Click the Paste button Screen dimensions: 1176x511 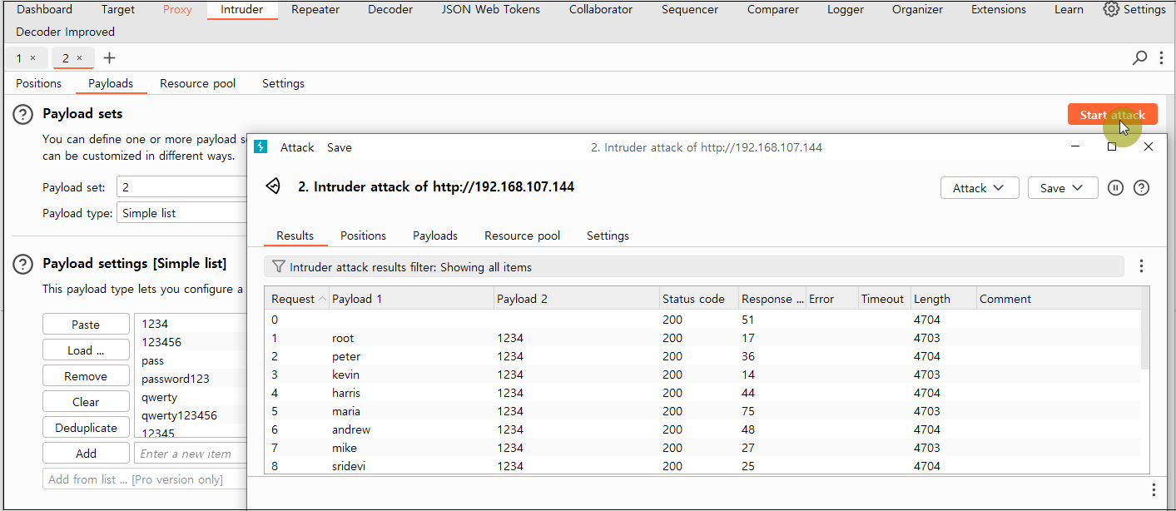pyautogui.click(x=86, y=325)
